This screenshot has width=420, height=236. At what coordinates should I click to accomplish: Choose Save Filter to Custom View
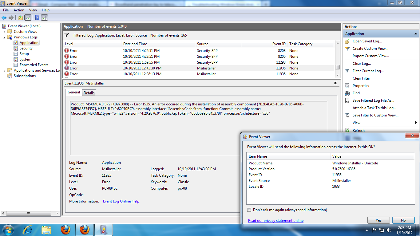point(375,115)
